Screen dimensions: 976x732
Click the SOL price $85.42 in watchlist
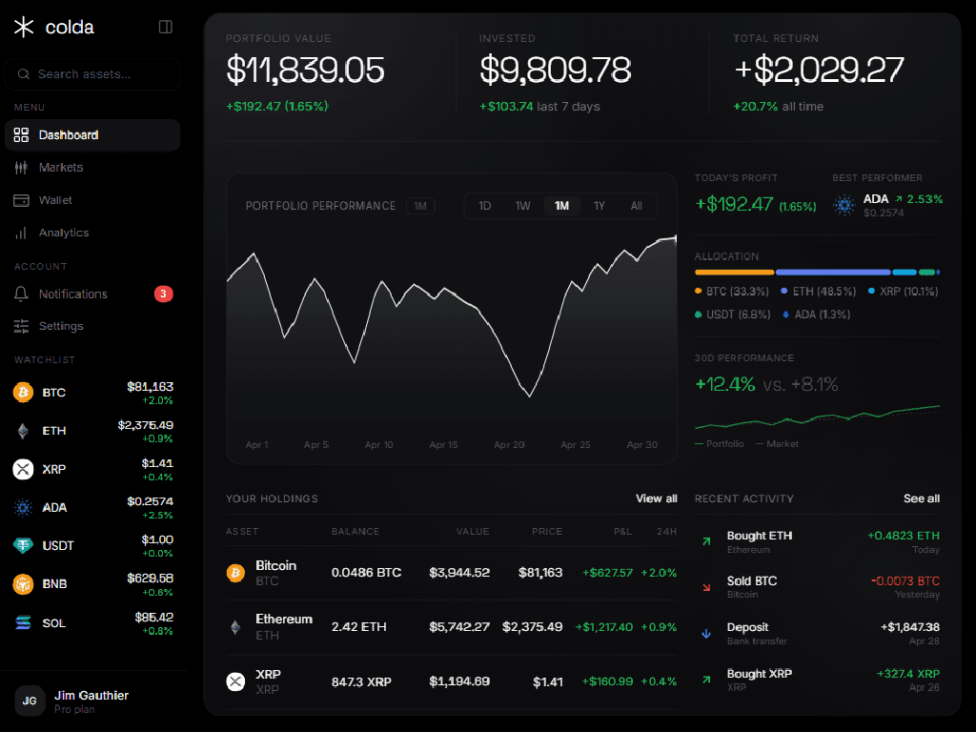point(154,617)
